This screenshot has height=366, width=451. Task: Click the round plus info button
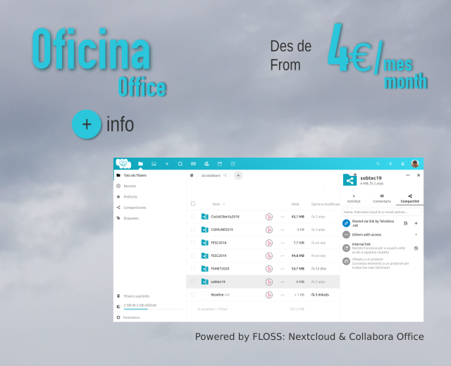(x=87, y=125)
